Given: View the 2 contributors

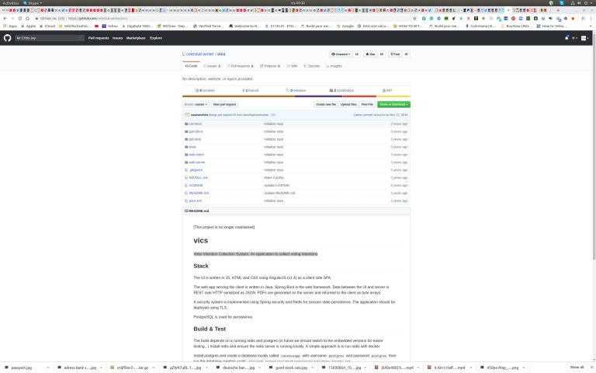Looking at the screenshot, I should click(x=341, y=91).
